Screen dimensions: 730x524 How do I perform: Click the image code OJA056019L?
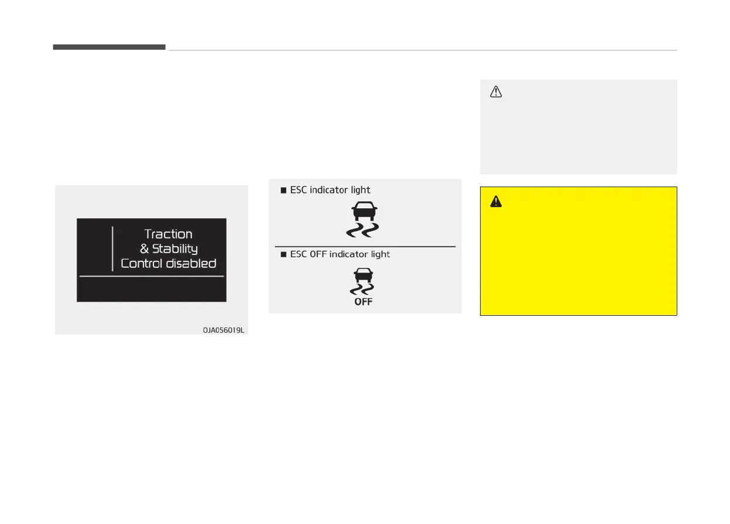pyautogui.click(x=224, y=330)
